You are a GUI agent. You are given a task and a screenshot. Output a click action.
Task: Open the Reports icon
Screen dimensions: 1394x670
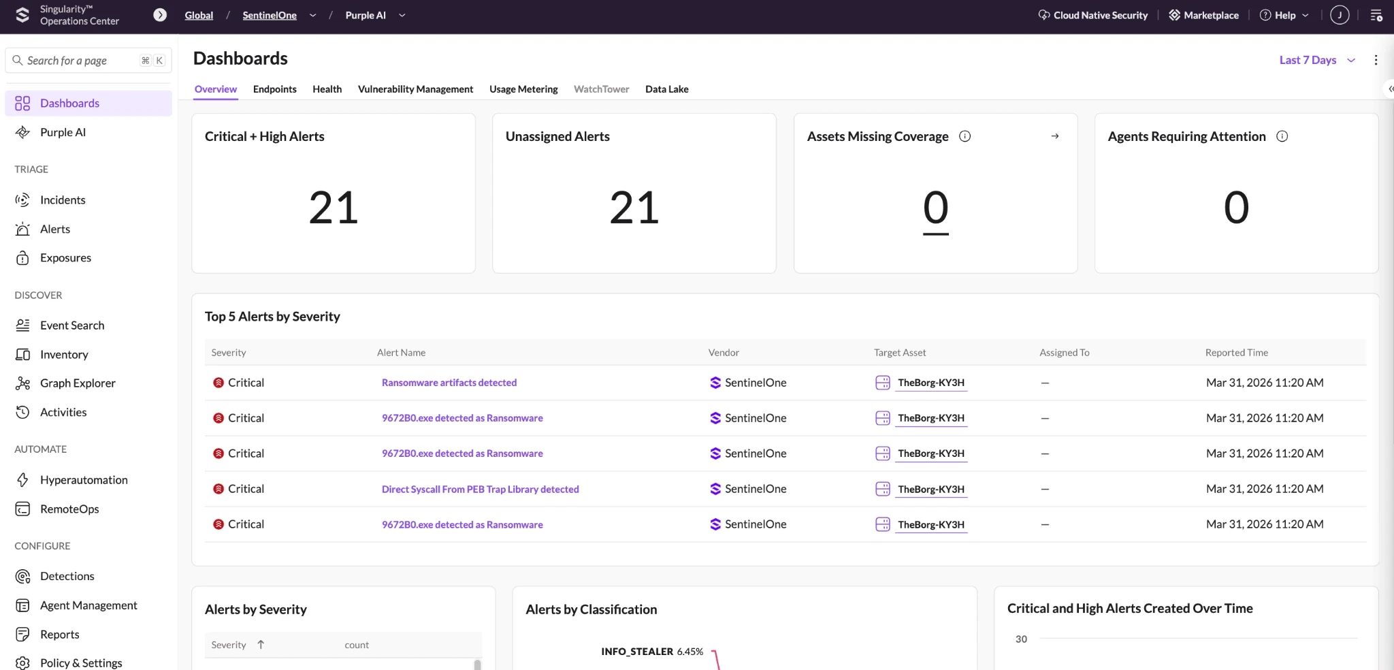22,635
